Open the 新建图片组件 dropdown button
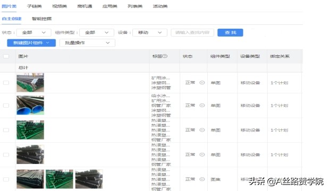329x191 pixels. [31, 43]
